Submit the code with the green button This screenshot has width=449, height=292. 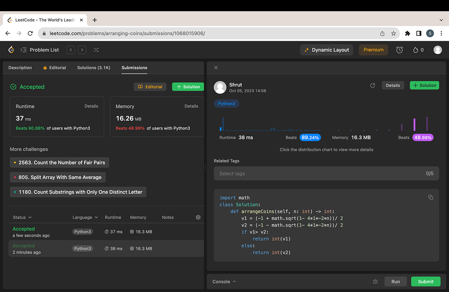click(425, 281)
